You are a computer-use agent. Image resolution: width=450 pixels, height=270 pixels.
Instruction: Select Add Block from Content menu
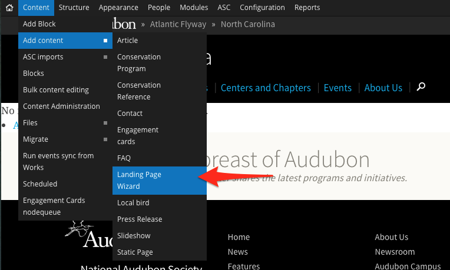pyautogui.click(x=65, y=24)
